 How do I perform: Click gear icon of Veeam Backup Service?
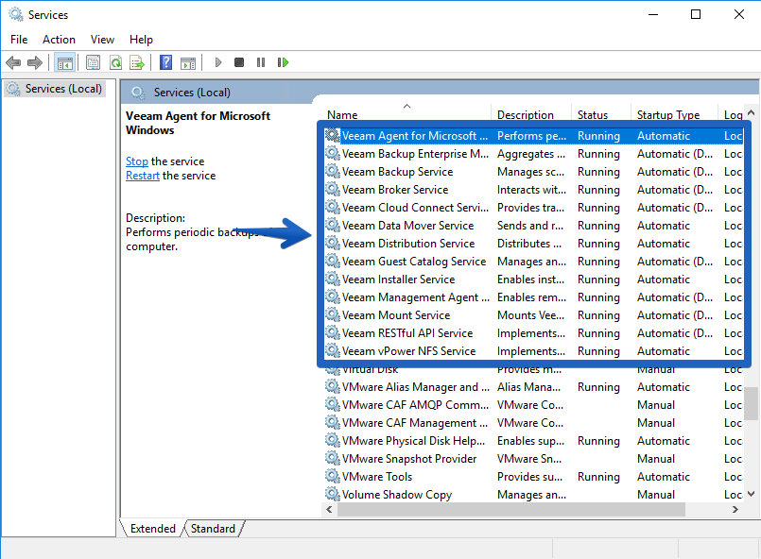tap(333, 171)
